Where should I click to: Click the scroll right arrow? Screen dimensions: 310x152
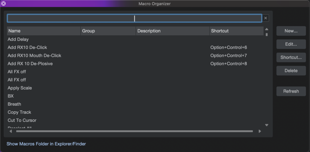(260, 131)
